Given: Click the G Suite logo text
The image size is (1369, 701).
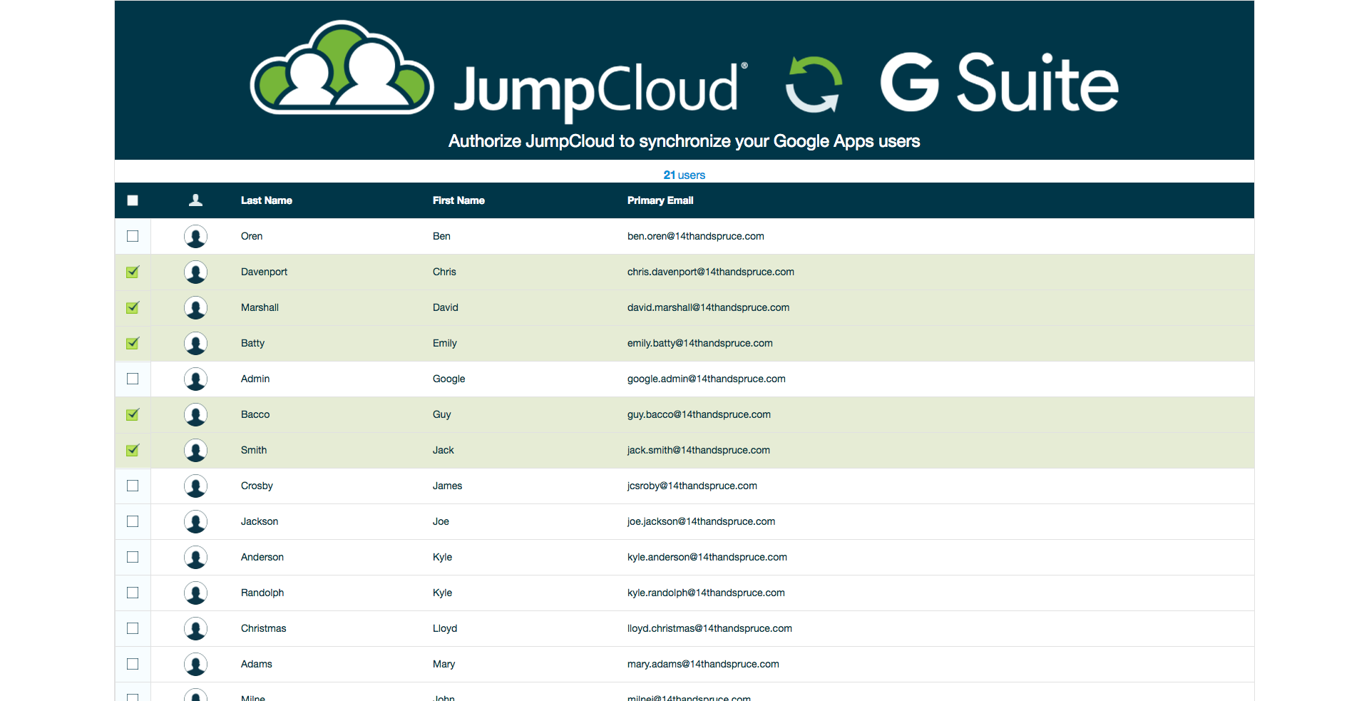Looking at the screenshot, I should pyautogui.click(x=999, y=84).
